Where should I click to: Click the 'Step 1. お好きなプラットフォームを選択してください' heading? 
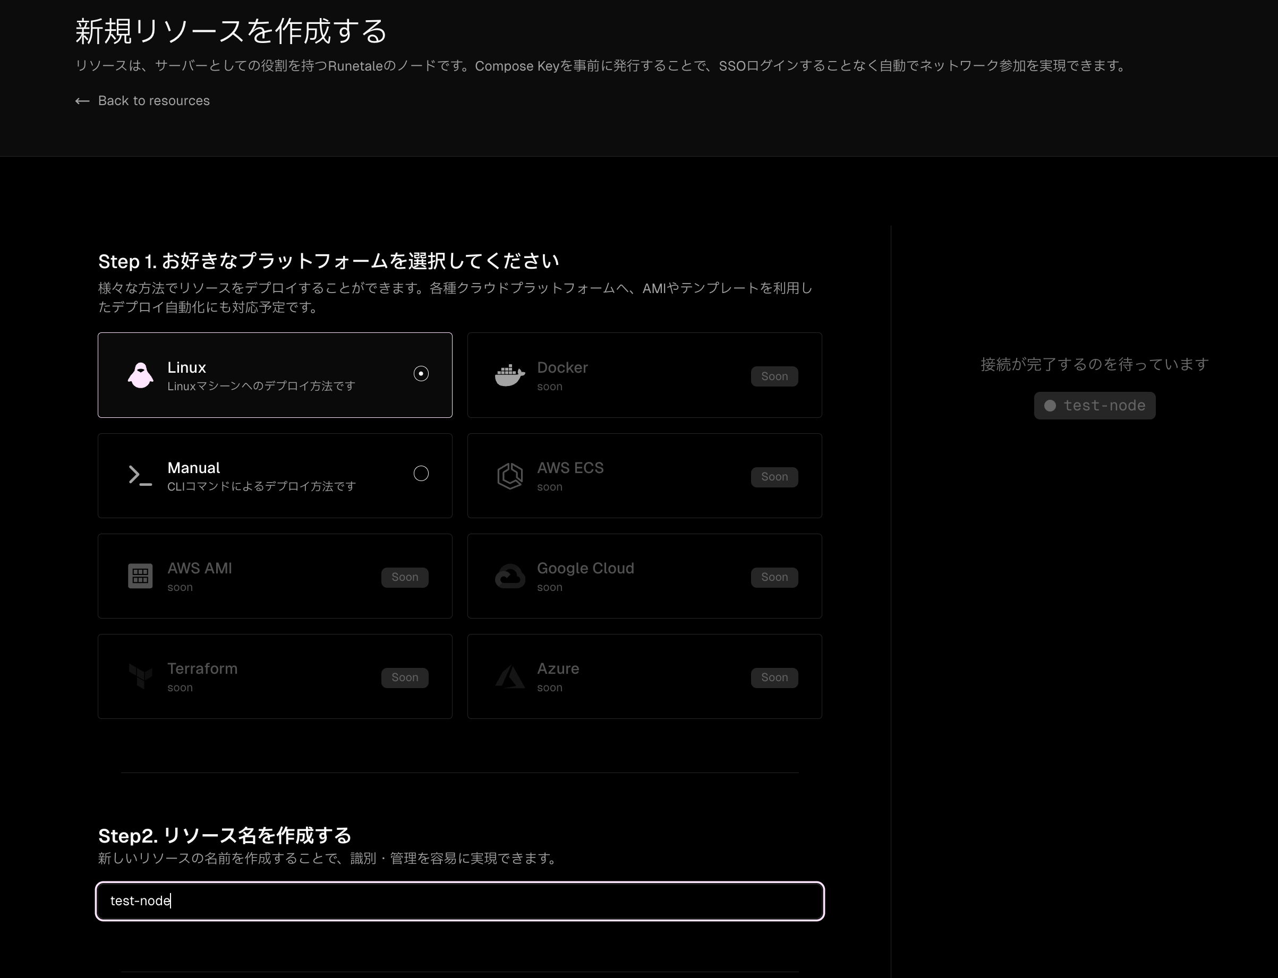328,261
